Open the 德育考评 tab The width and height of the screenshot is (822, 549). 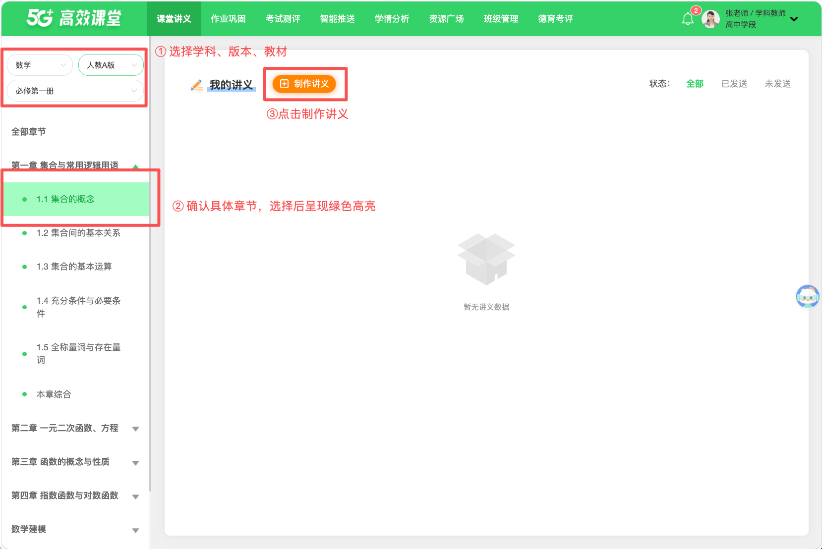[x=555, y=19]
